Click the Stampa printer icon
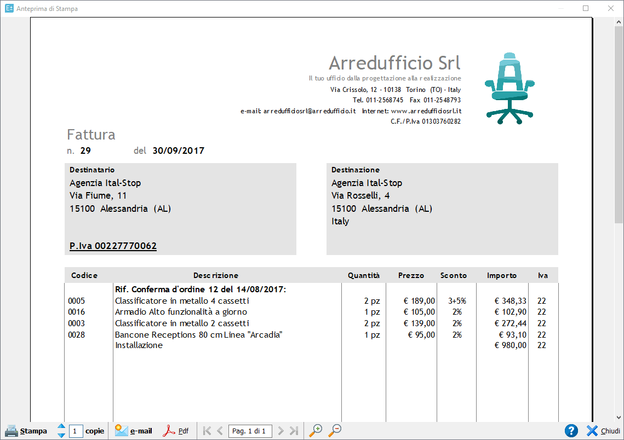624x440 pixels. click(12, 431)
